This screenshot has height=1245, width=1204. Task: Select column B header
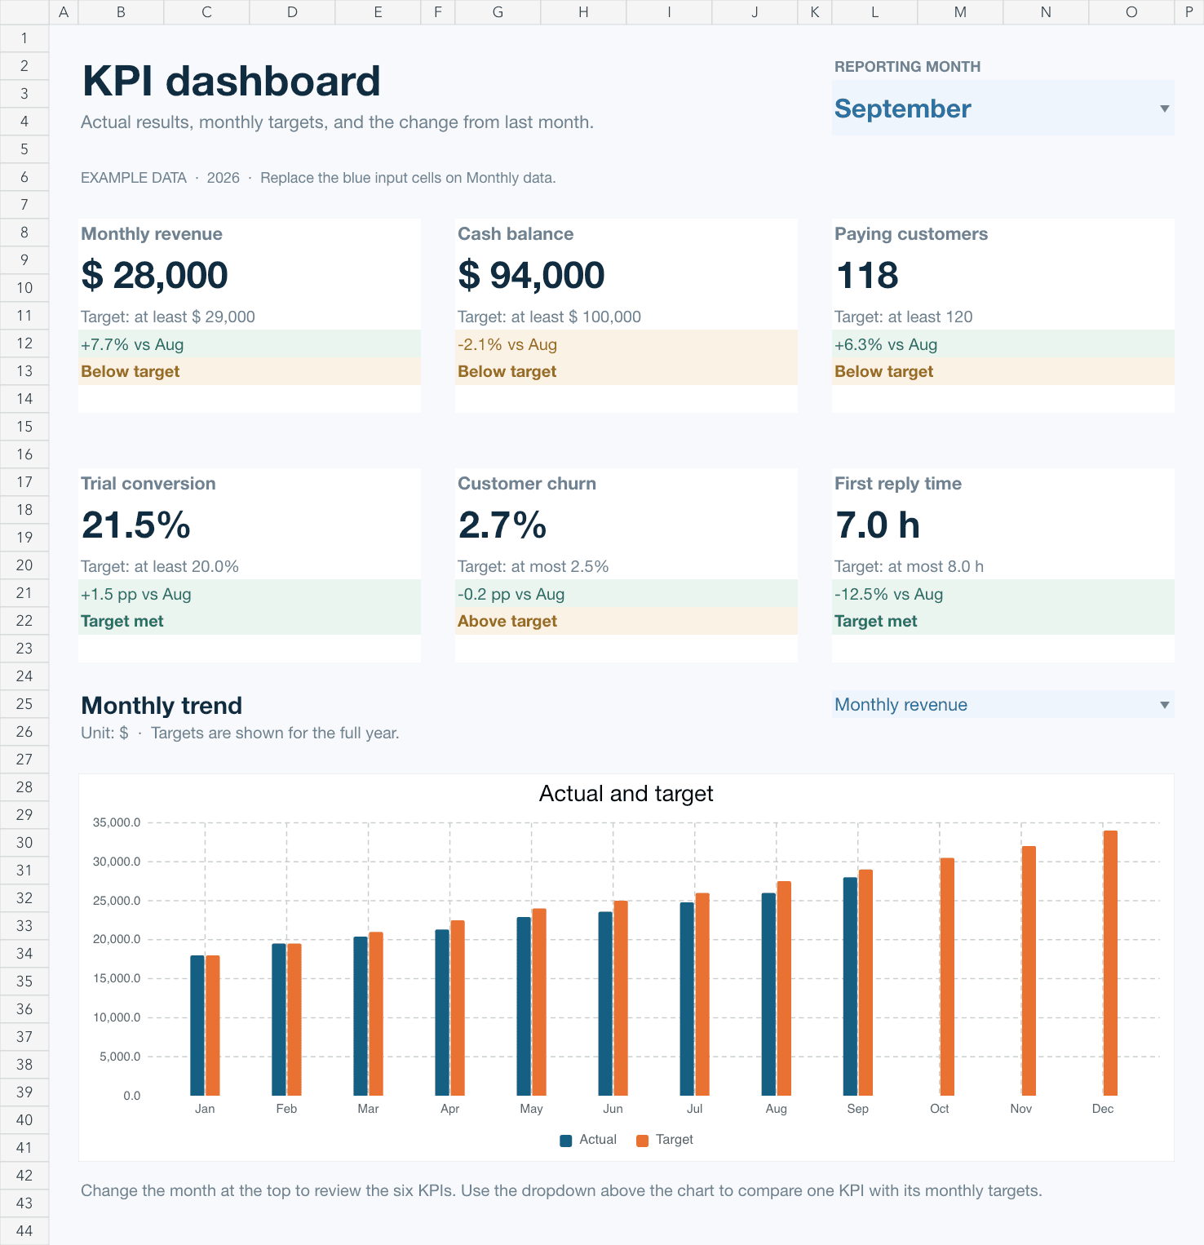click(x=121, y=12)
